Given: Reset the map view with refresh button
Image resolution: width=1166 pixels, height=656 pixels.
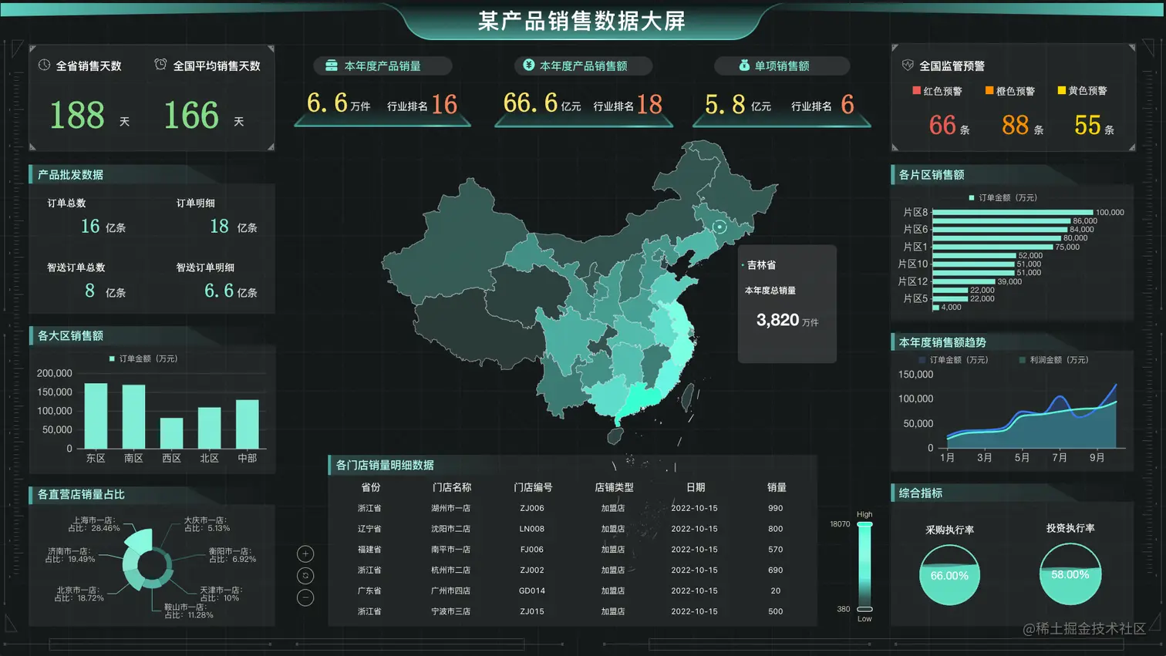Looking at the screenshot, I should 305,576.
